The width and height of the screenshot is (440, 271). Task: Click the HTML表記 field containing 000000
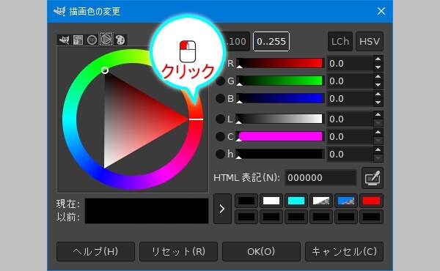(x=320, y=178)
